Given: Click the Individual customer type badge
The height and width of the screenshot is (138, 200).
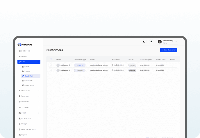Looking at the screenshot, I should point(80,70).
